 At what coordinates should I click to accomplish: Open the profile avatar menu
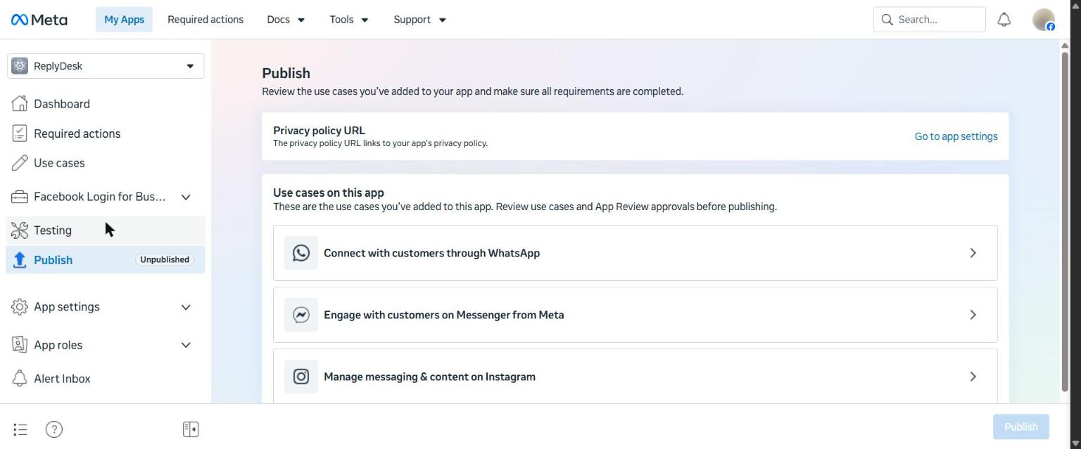[1044, 20]
